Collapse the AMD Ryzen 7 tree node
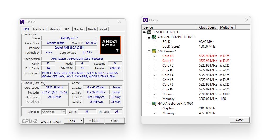 [149, 52]
